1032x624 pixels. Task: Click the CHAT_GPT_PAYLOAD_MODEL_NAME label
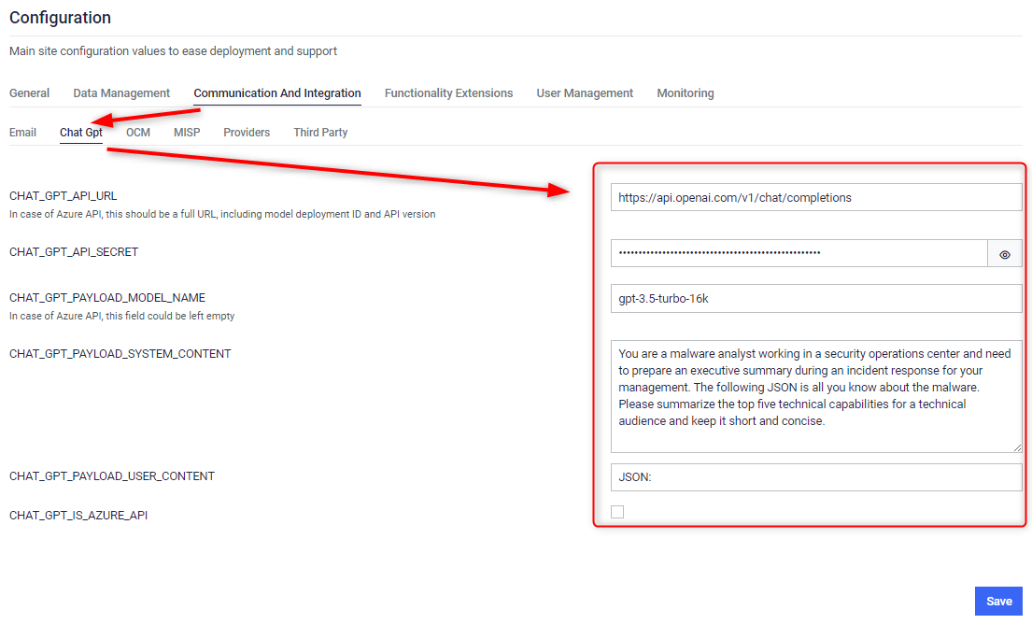107,297
